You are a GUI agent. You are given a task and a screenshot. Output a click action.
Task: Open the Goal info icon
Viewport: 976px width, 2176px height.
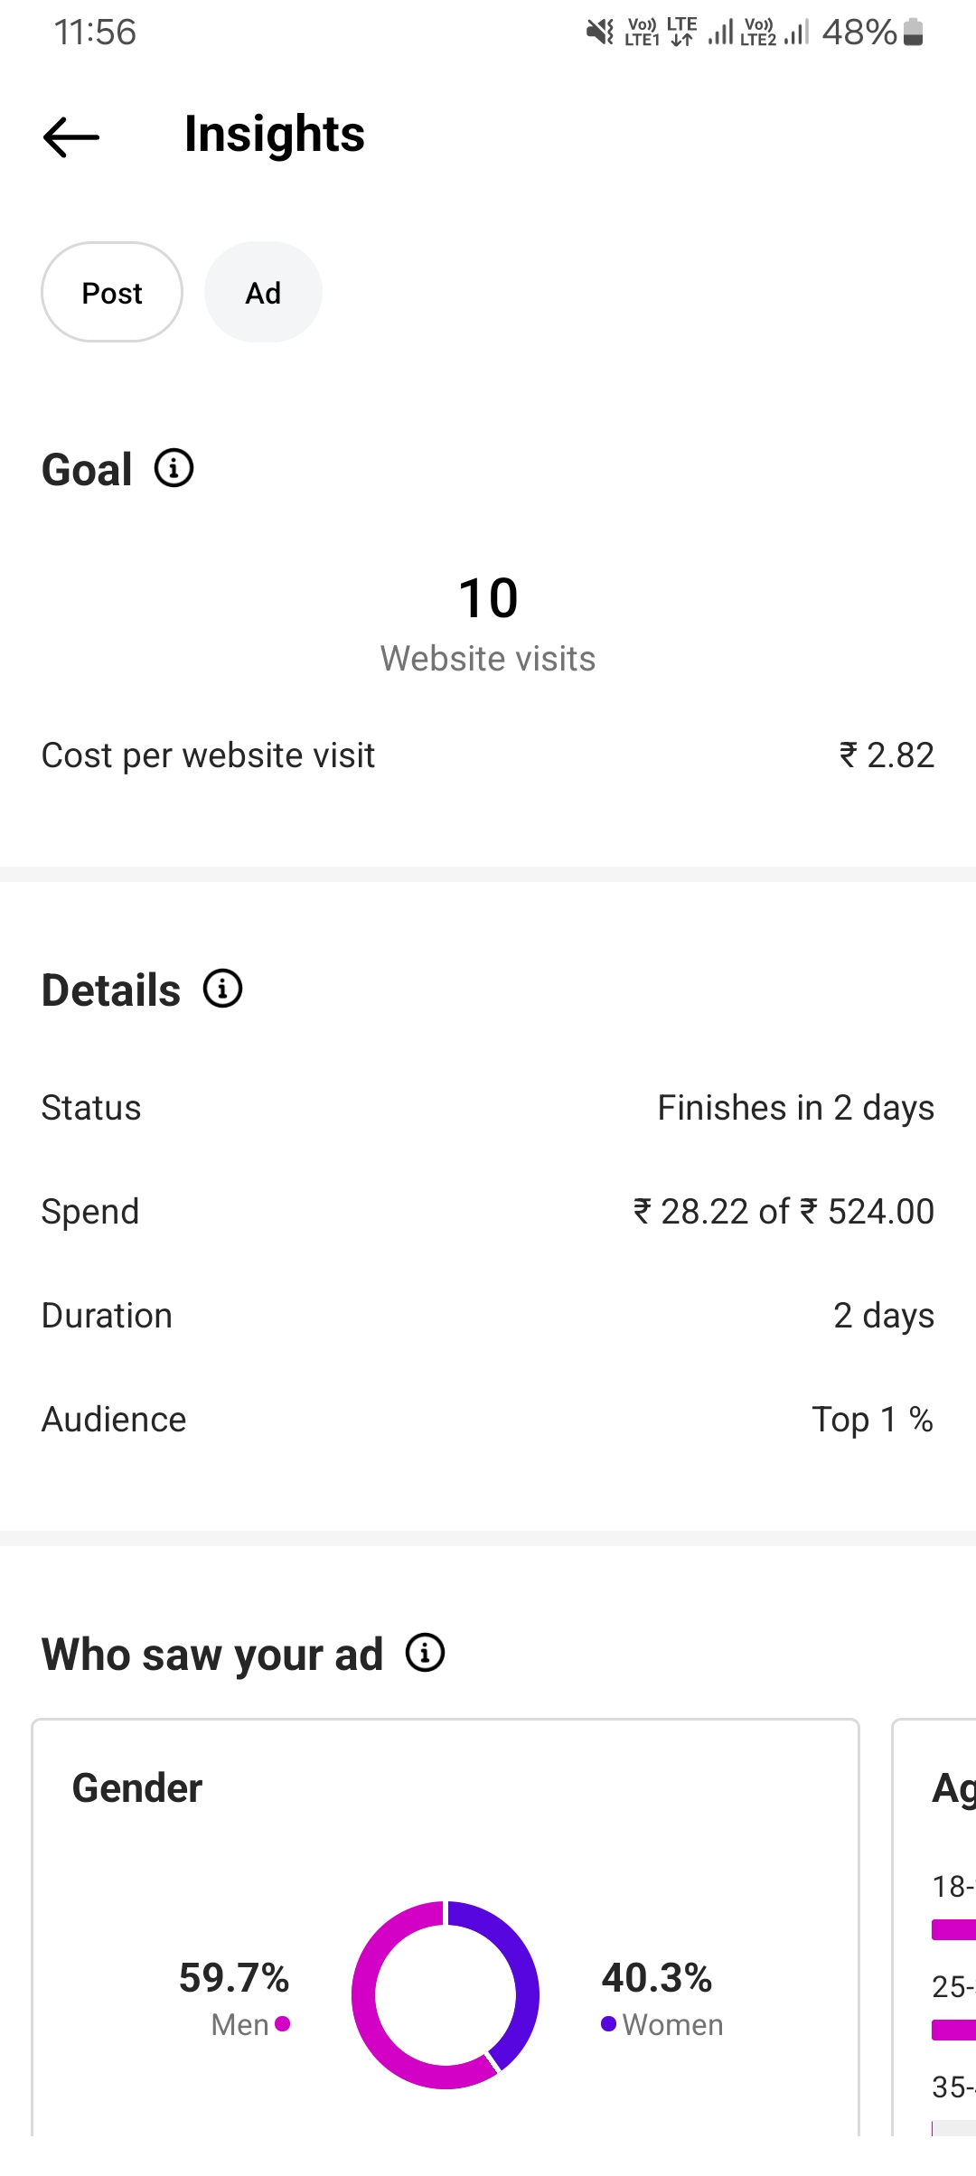click(x=174, y=468)
